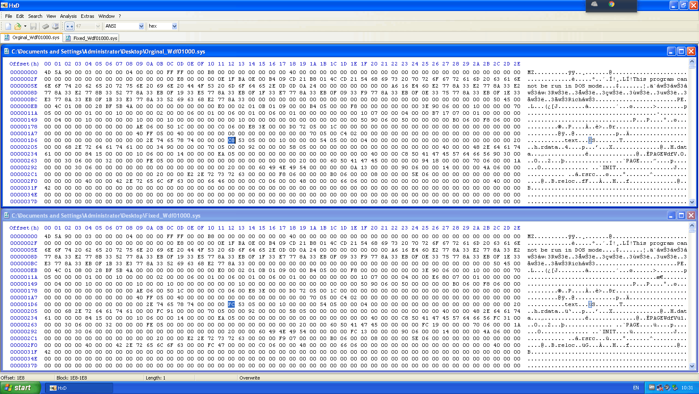
Task: Minimize the Fixed_Wdf01000.sys child window
Action: [671, 215]
